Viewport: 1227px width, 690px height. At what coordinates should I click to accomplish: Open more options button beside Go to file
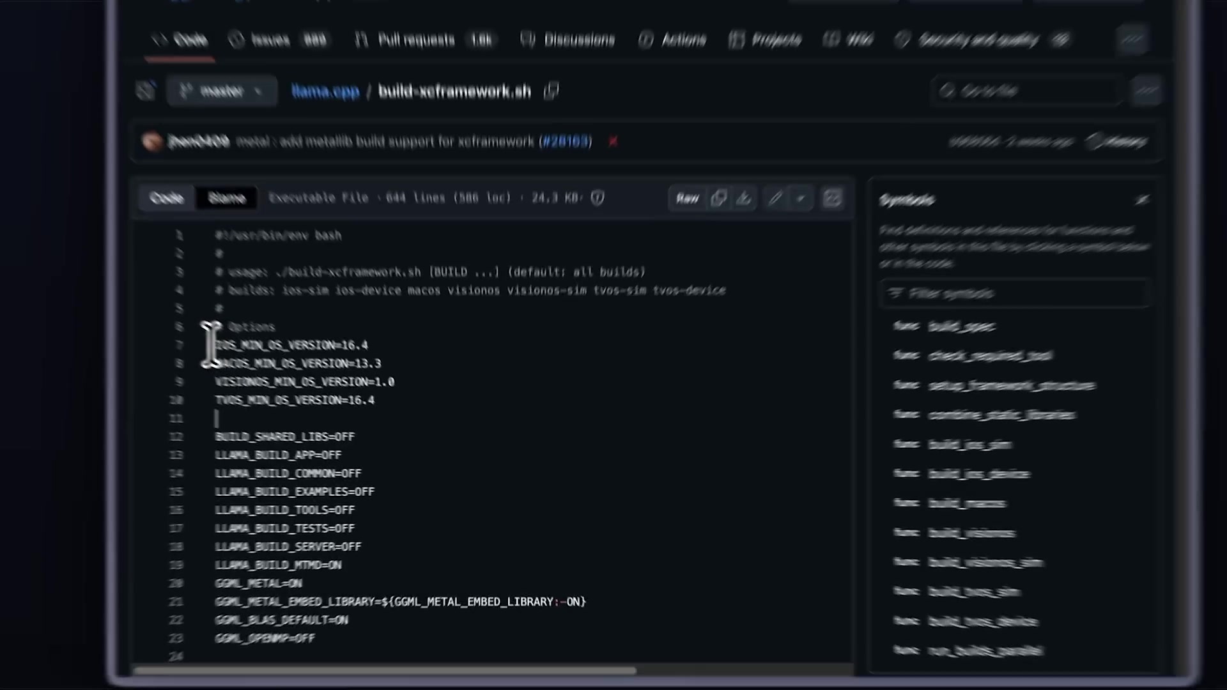(x=1146, y=91)
